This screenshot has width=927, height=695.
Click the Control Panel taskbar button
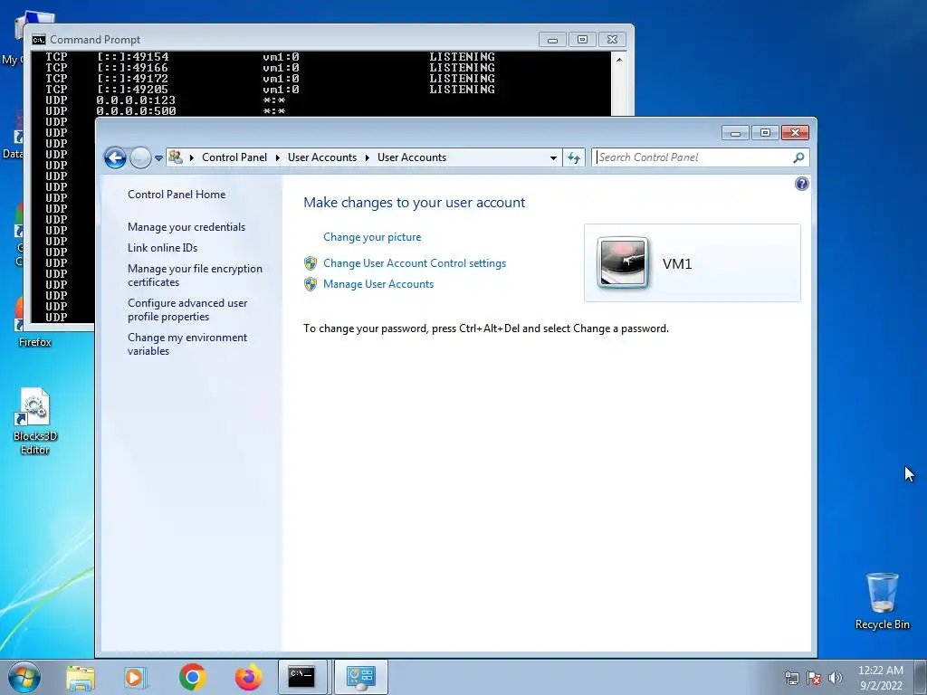click(x=360, y=677)
